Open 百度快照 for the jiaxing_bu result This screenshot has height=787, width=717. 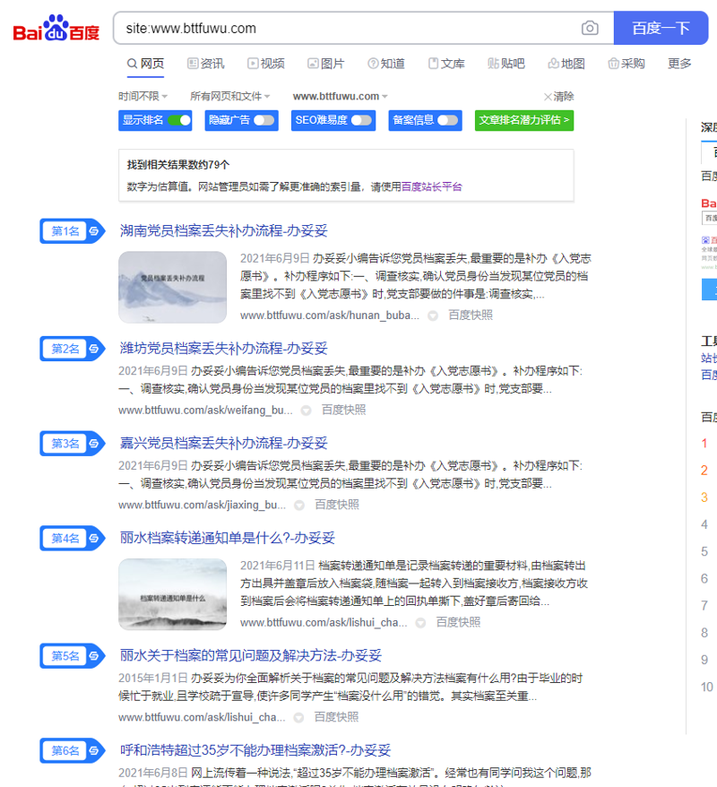coord(337,505)
